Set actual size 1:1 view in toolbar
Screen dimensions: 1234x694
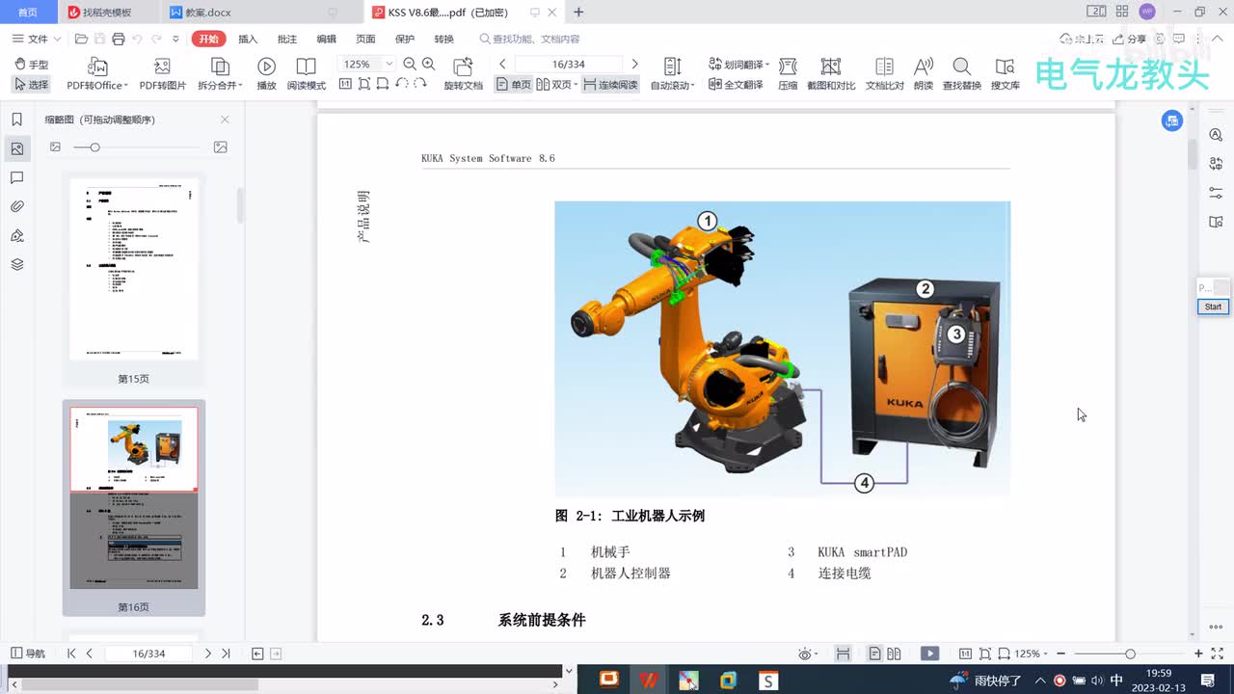345,85
